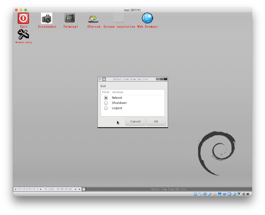The image size is (265, 215).
Task: Launch the GParted disk icon
Action: tap(93, 19)
